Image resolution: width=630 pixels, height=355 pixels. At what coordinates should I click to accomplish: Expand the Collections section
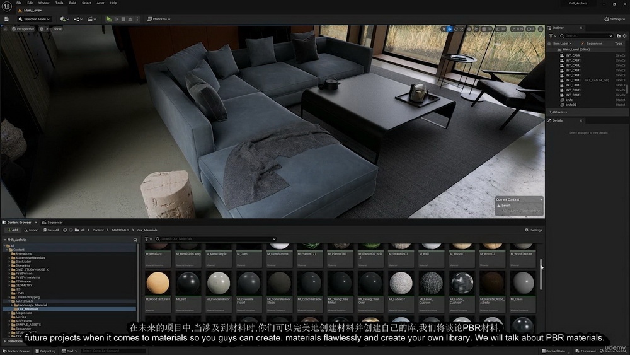5,341
